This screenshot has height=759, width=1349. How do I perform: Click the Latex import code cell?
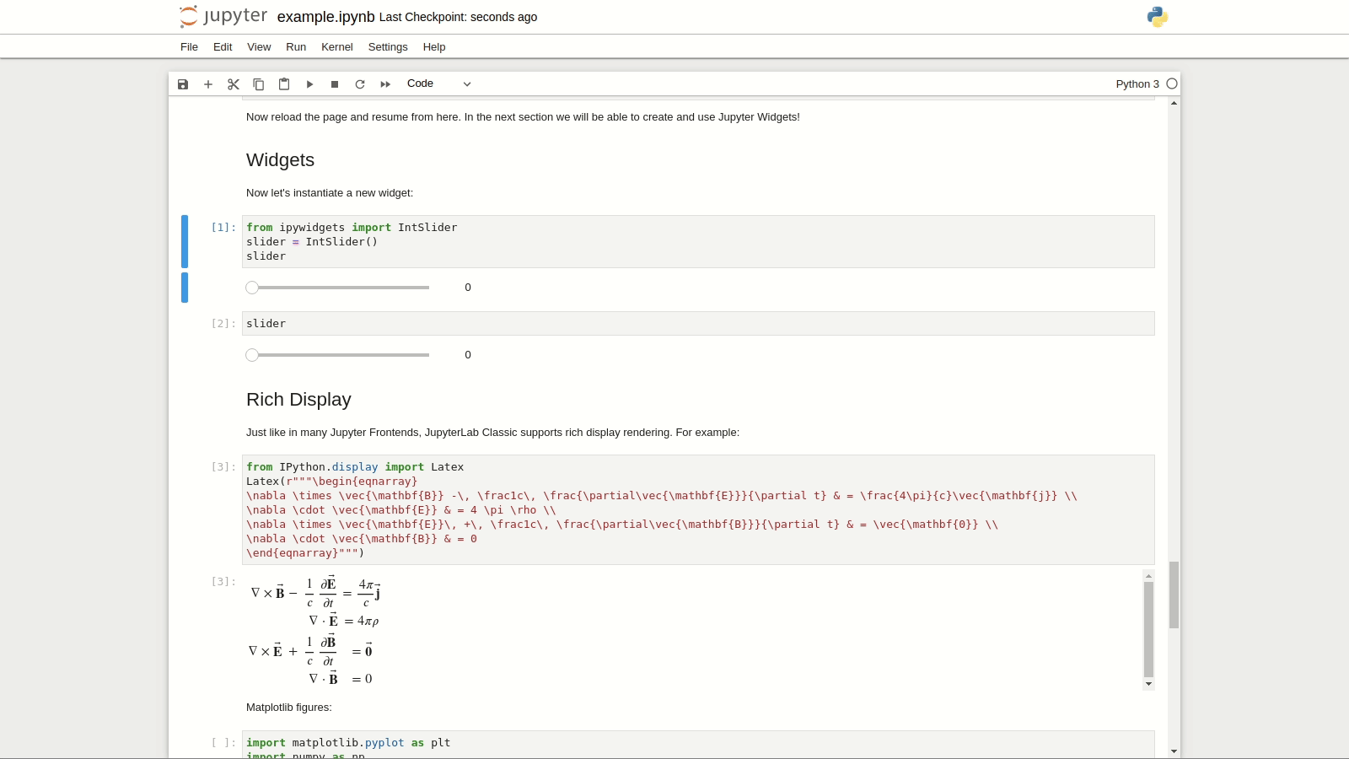pos(698,510)
